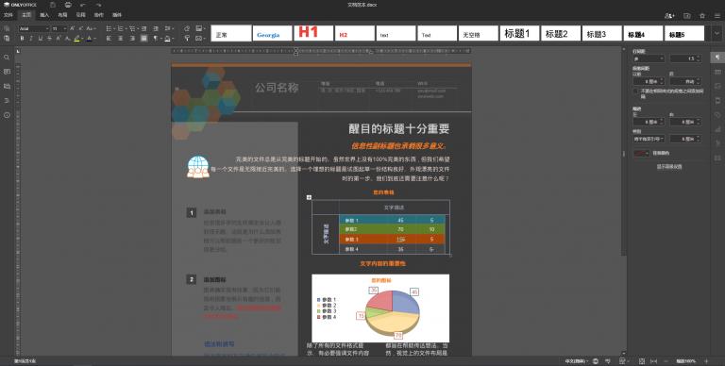Open the Arial font name dropdown
Image resolution: width=725 pixels, height=366 pixels.
point(47,28)
